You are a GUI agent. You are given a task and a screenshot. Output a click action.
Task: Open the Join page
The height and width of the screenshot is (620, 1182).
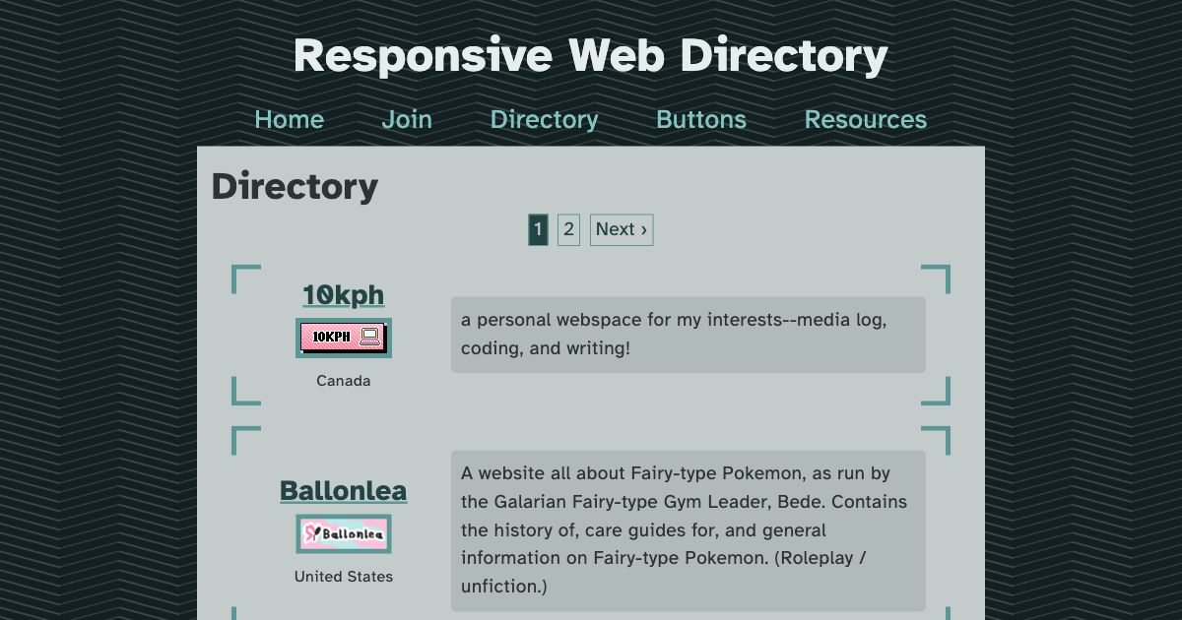pyautogui.click(x=407, y=119)
